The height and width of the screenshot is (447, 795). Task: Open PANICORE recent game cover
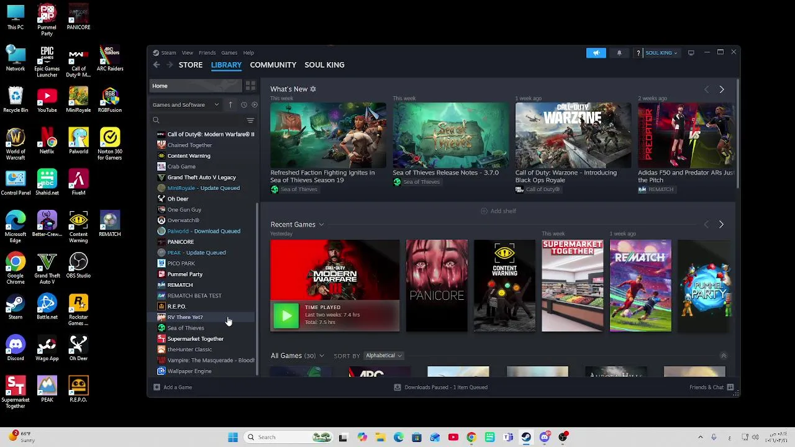tap(437, 286)
